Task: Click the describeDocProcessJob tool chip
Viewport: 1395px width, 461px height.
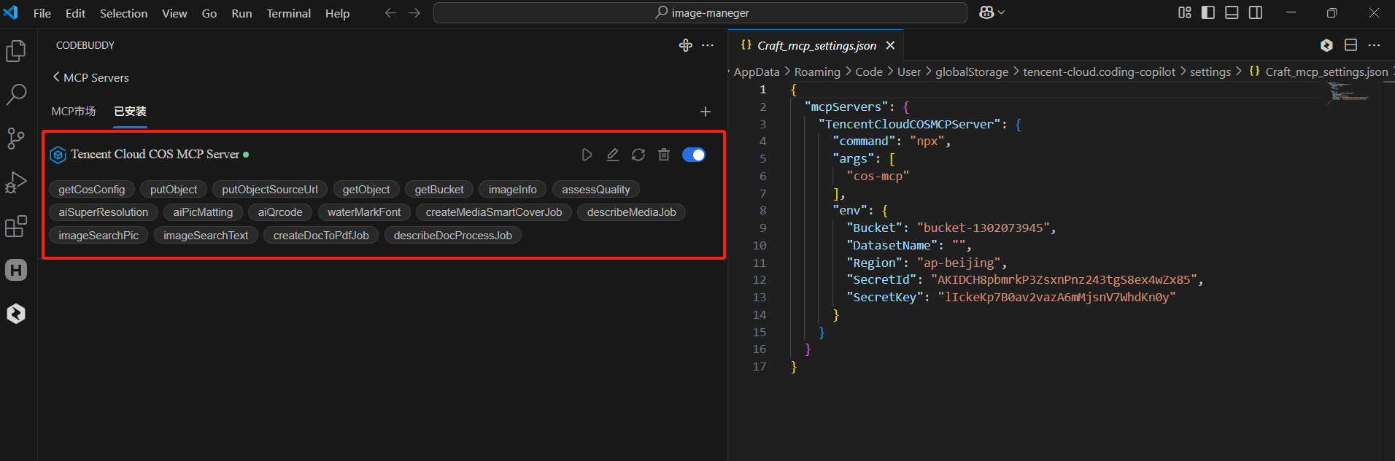Action: [x=453, y=236]
